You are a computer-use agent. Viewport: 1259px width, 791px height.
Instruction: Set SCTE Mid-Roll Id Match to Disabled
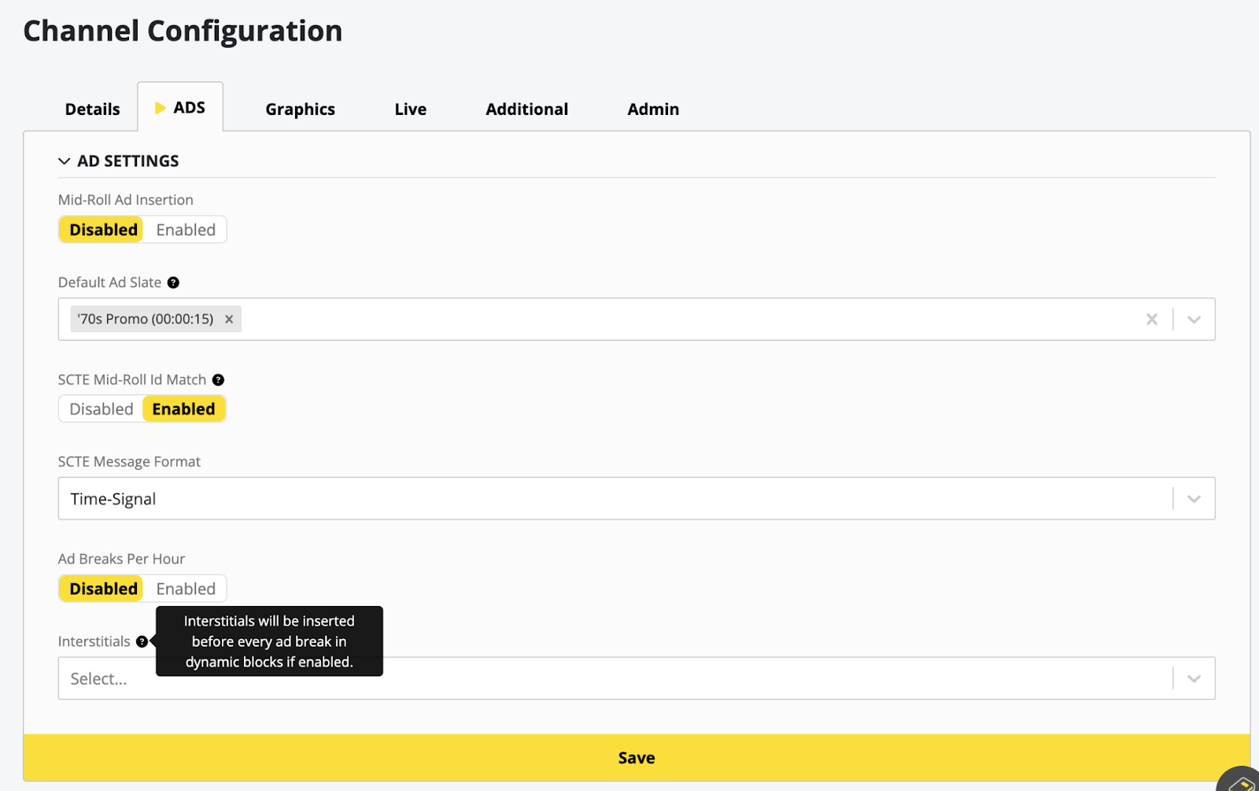click(102, 409)
